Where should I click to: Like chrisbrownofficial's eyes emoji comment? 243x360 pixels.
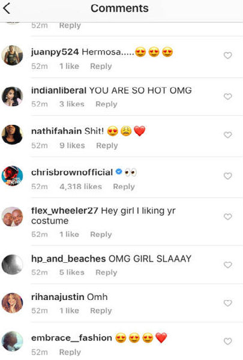click(227, 176)
